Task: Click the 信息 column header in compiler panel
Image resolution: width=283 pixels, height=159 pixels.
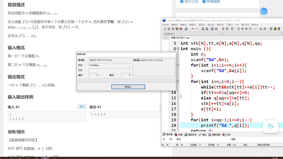Action: (233, 139)
